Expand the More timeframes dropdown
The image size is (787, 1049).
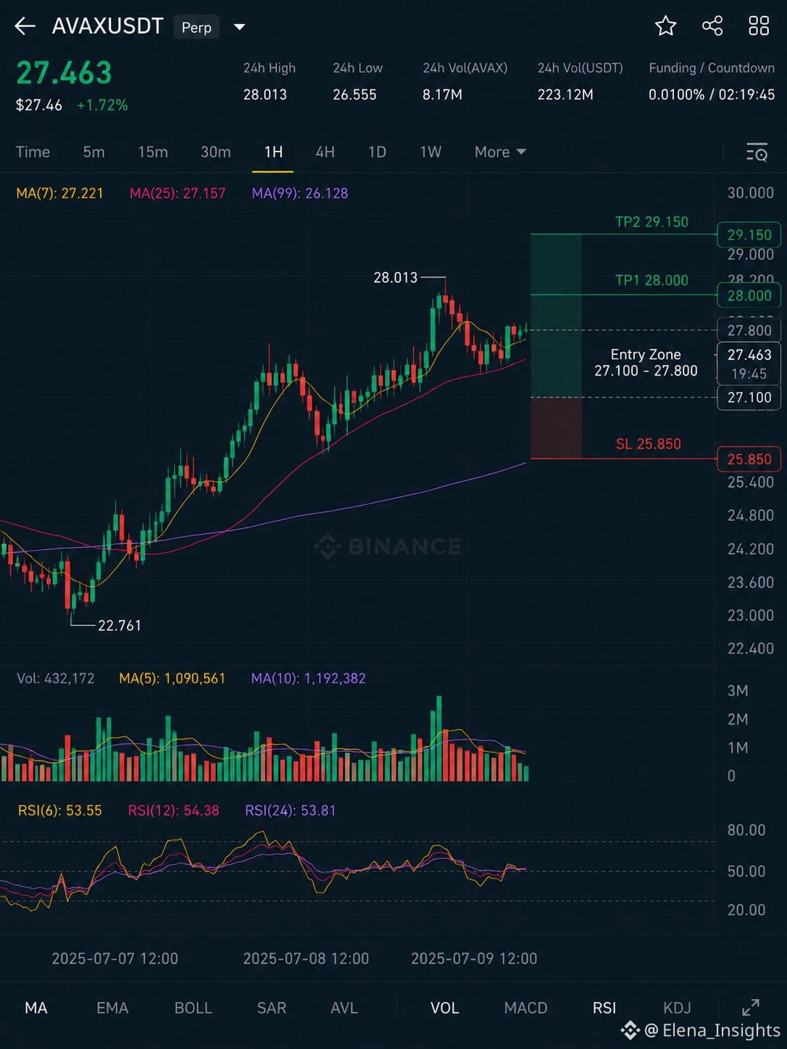click(500, 152)
